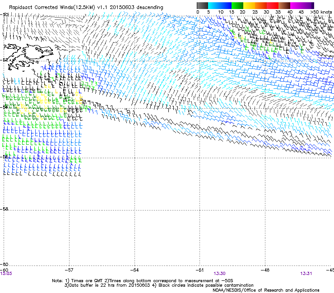Click the red 30-35 knots color segment
This screenshot has height=293, width=334.
pyautogui.click(x=273, y=5)
